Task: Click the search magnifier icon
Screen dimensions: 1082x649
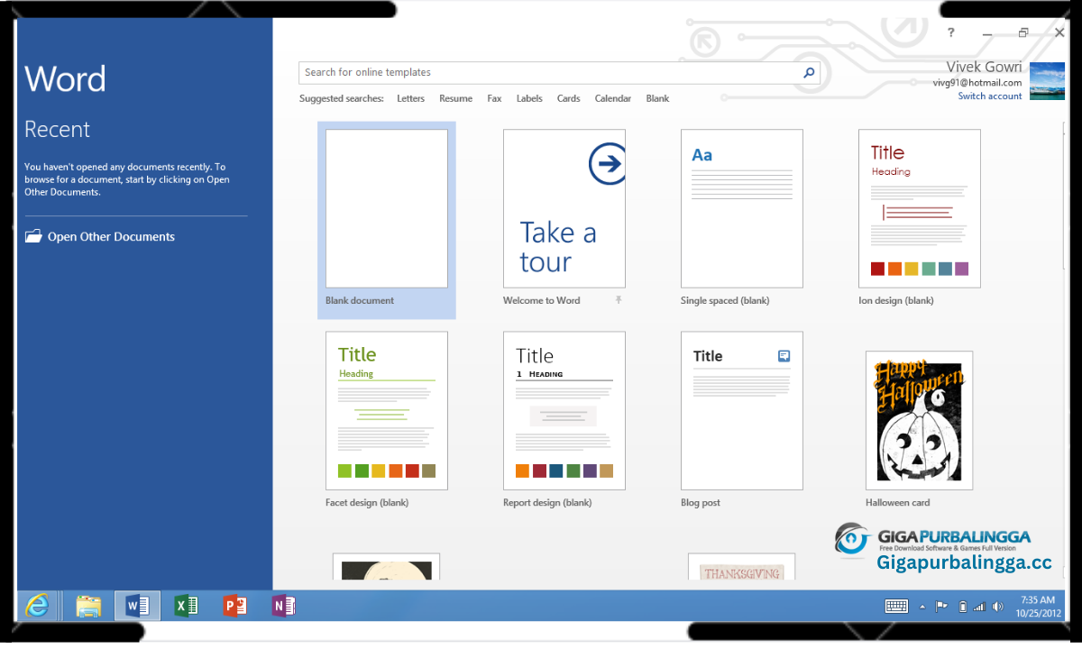Action: [809, 73]
